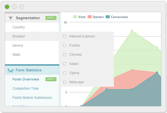Screen dimensions: 167x113
Task: Enable the Firefox checkbox
Action: (64, 45)
